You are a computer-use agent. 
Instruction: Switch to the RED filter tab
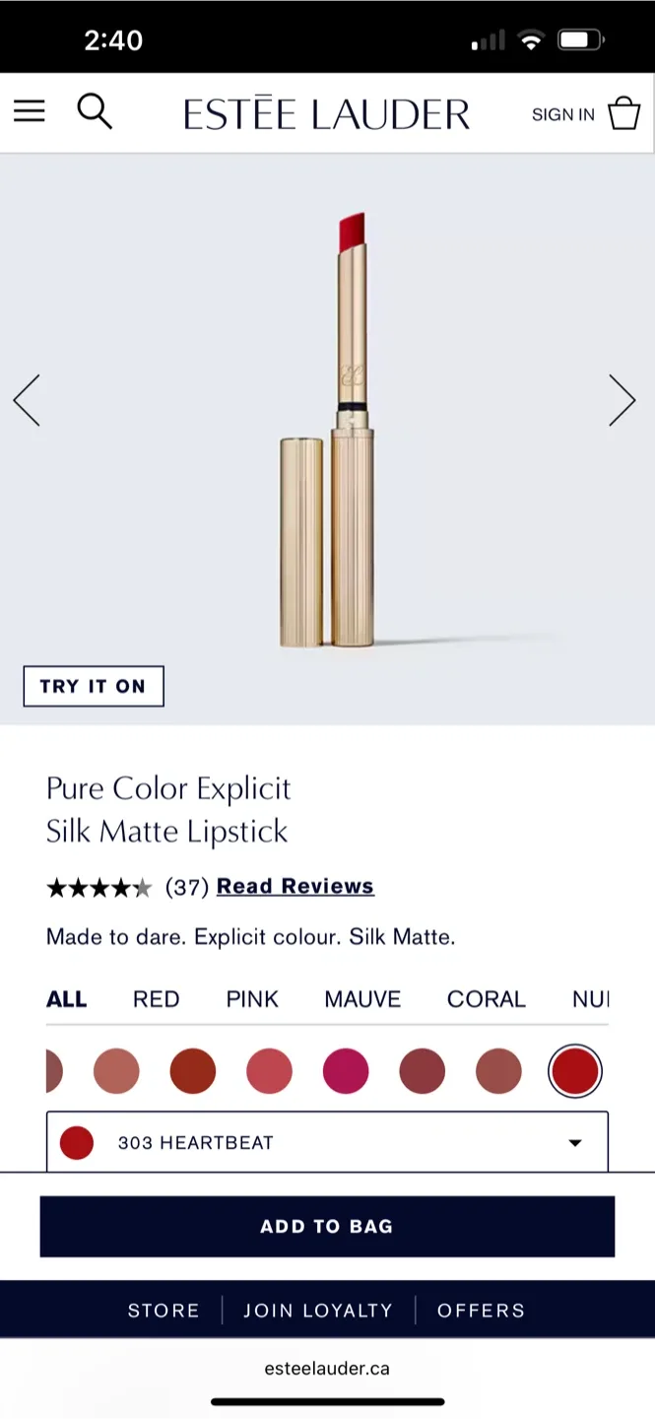(x=156, y=998)
